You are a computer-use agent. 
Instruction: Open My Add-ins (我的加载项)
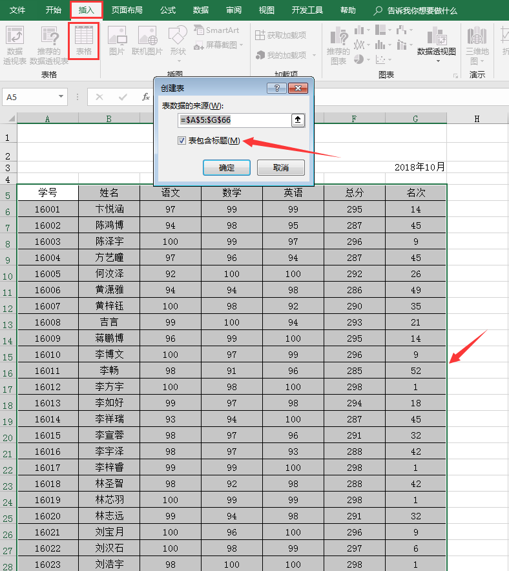click(x=281, y=56)
